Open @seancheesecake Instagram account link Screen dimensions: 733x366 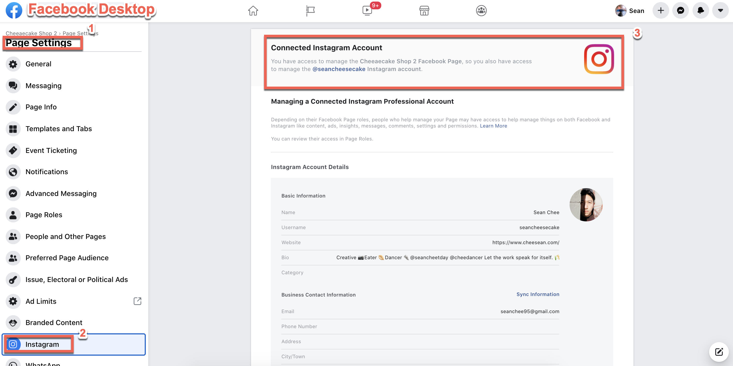coord(338,69)
